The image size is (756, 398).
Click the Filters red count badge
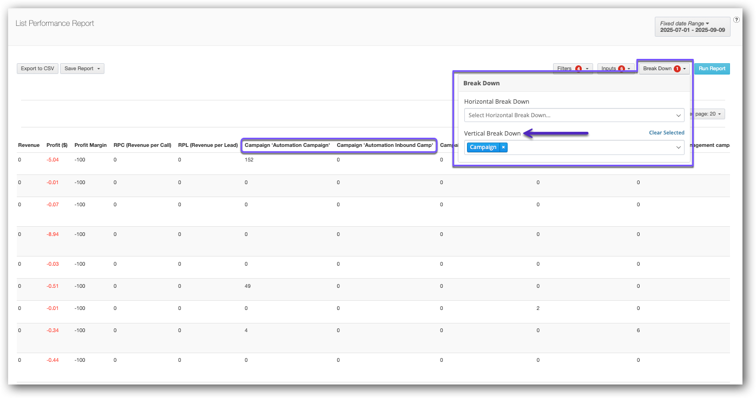tap(578, 69)
